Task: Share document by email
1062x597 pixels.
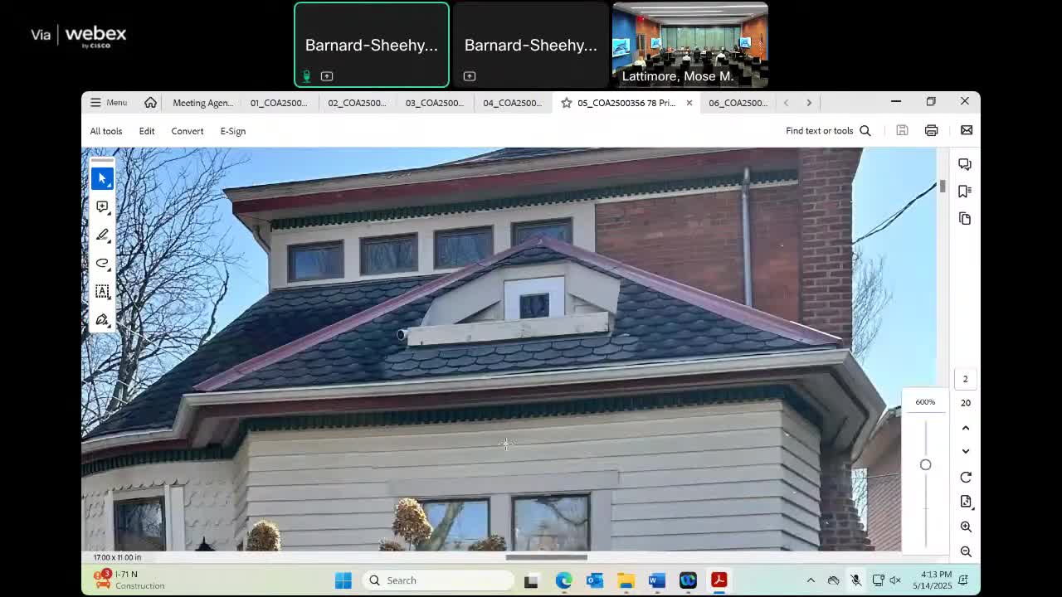Action: (x=967, y=131)
